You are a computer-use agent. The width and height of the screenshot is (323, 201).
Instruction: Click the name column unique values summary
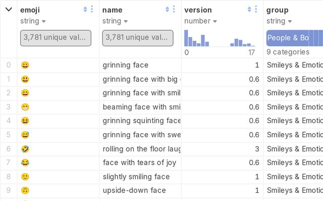(138, 38)
